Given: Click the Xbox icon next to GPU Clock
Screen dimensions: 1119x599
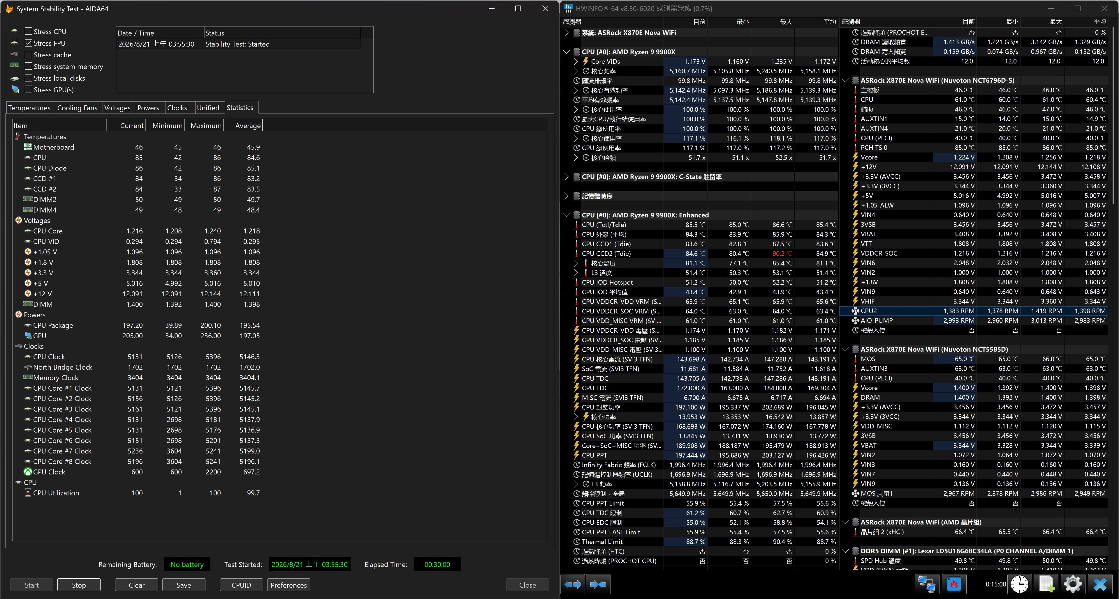Looking at the screenshot, I should [28, 472].
